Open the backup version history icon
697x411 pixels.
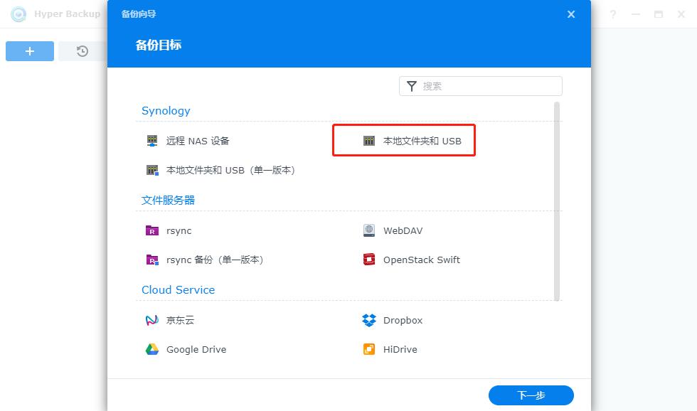(80, 50)
